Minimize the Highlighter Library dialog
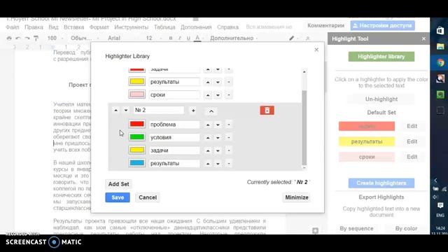 point(297,197)
